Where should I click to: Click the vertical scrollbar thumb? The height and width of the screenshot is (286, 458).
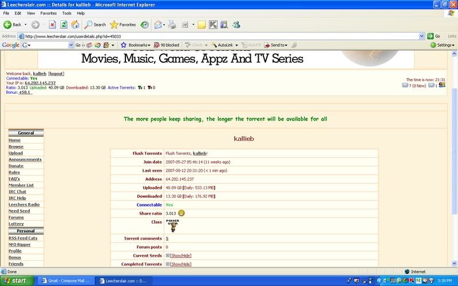click(x=454, y=151)
